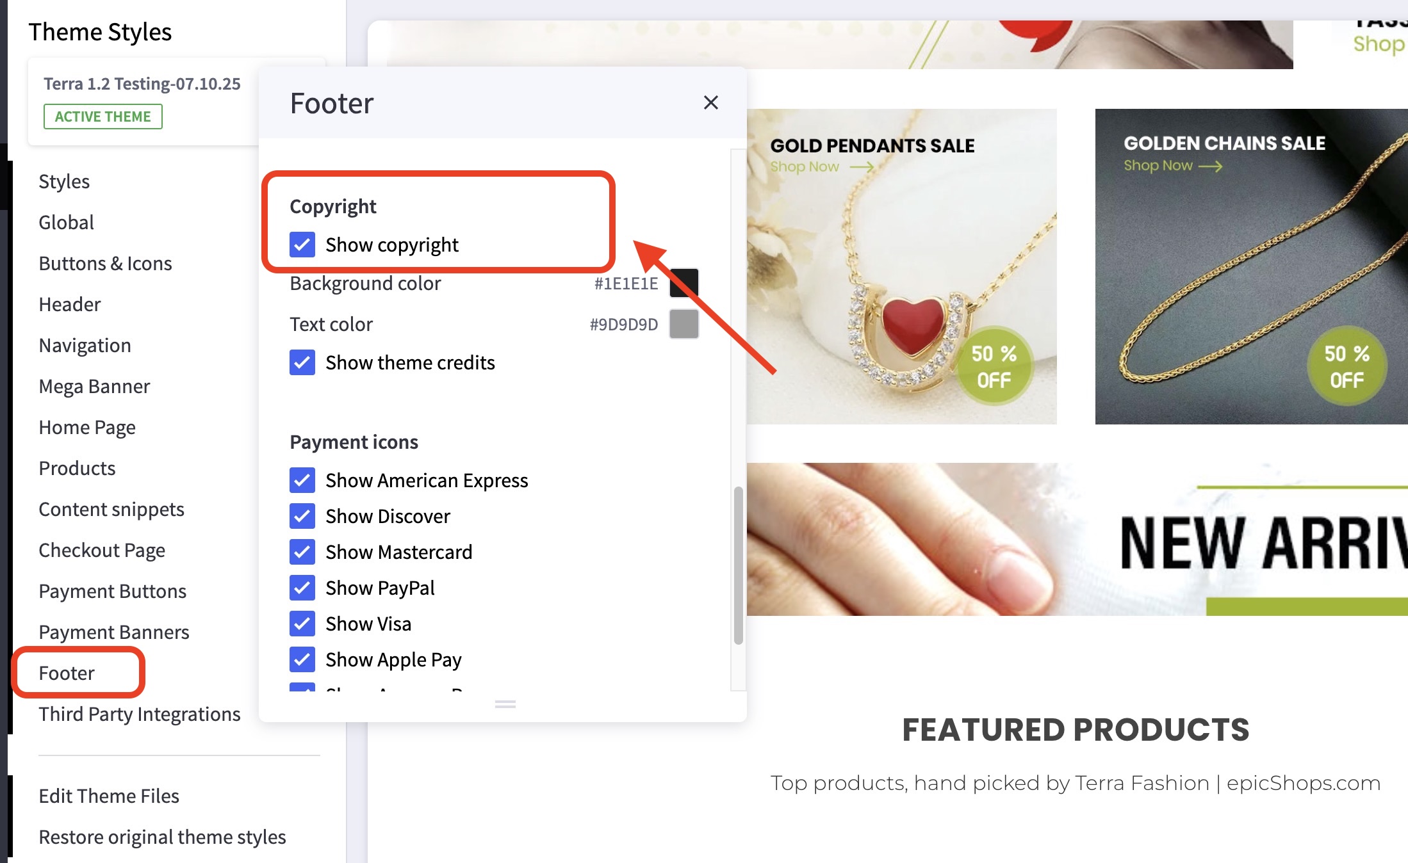Click the Gold Pendants Sale banner thumbnail

902,266
